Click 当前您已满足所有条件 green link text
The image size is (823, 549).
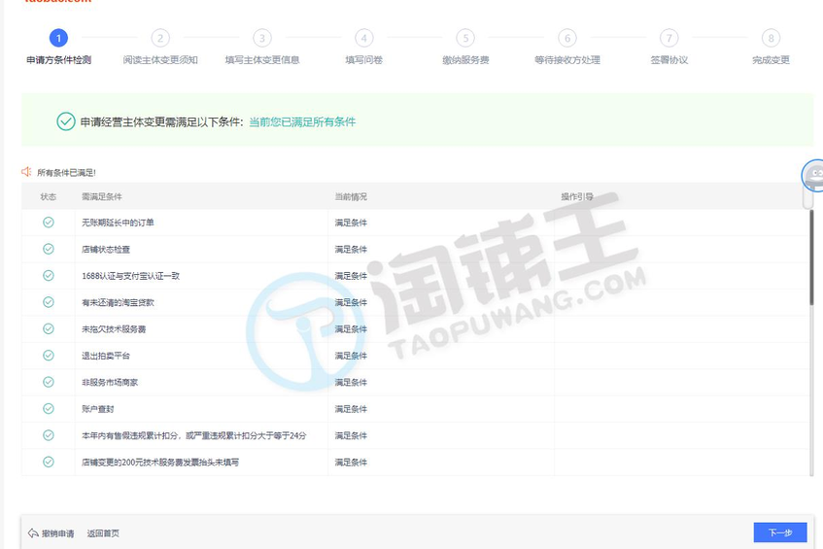(302, 121)
